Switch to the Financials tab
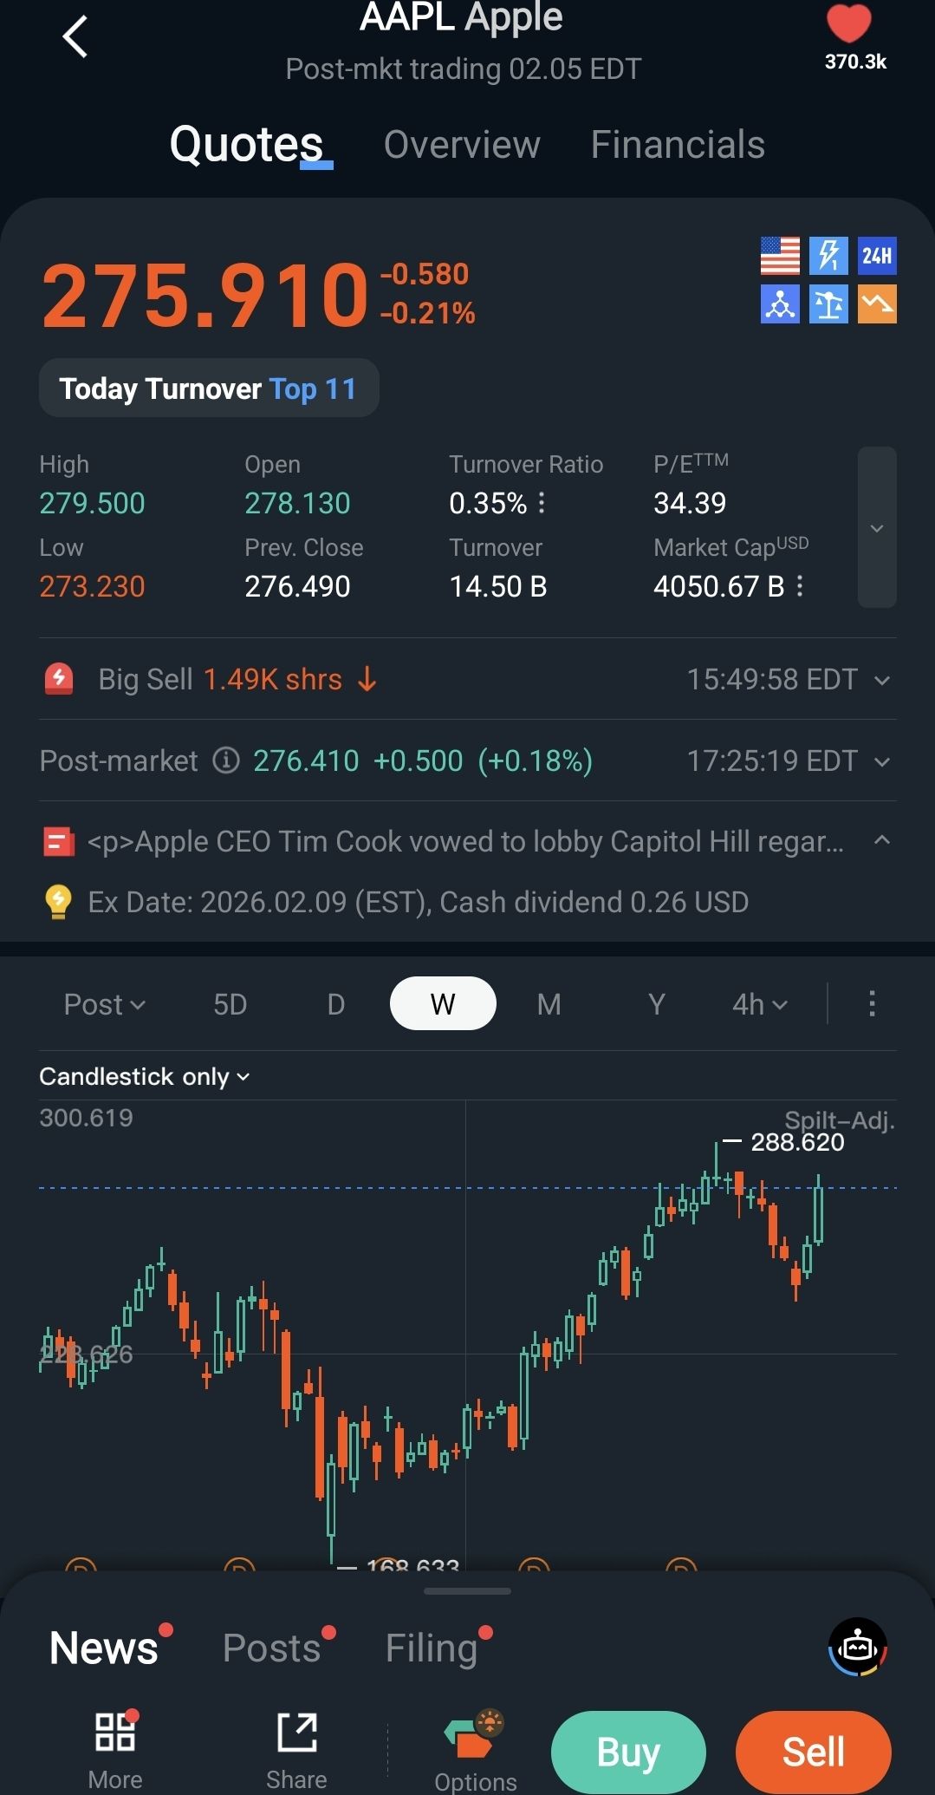Screen dimensions: 935x1795 coord(678,145)
